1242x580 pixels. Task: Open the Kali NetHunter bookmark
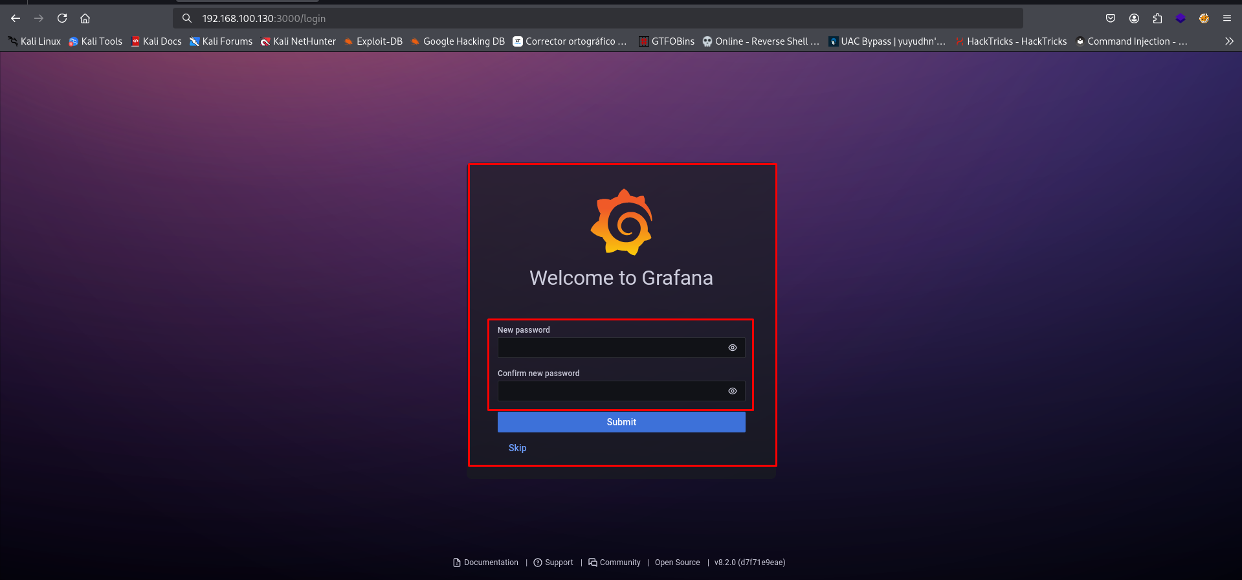point(298,41)
